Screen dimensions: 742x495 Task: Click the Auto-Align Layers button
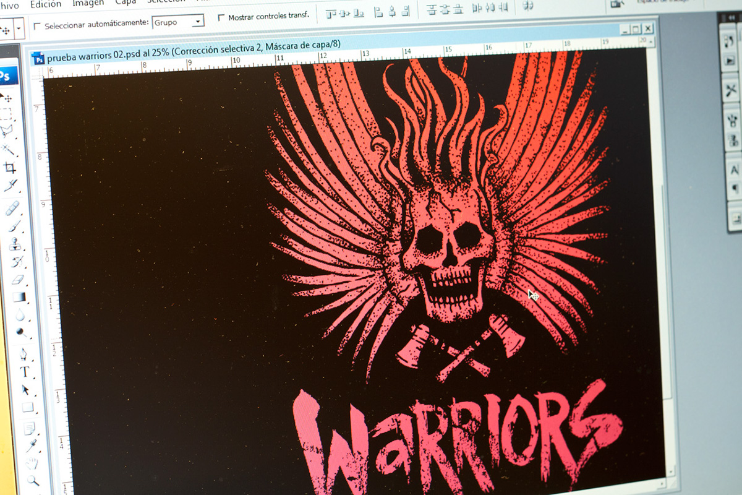528,6
